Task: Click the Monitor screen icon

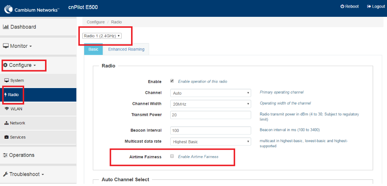Action: coord(6,46)
